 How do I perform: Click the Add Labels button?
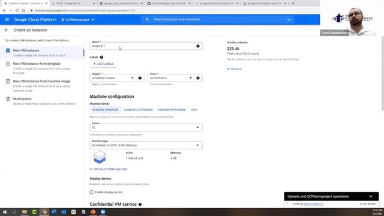coord(103,64)
